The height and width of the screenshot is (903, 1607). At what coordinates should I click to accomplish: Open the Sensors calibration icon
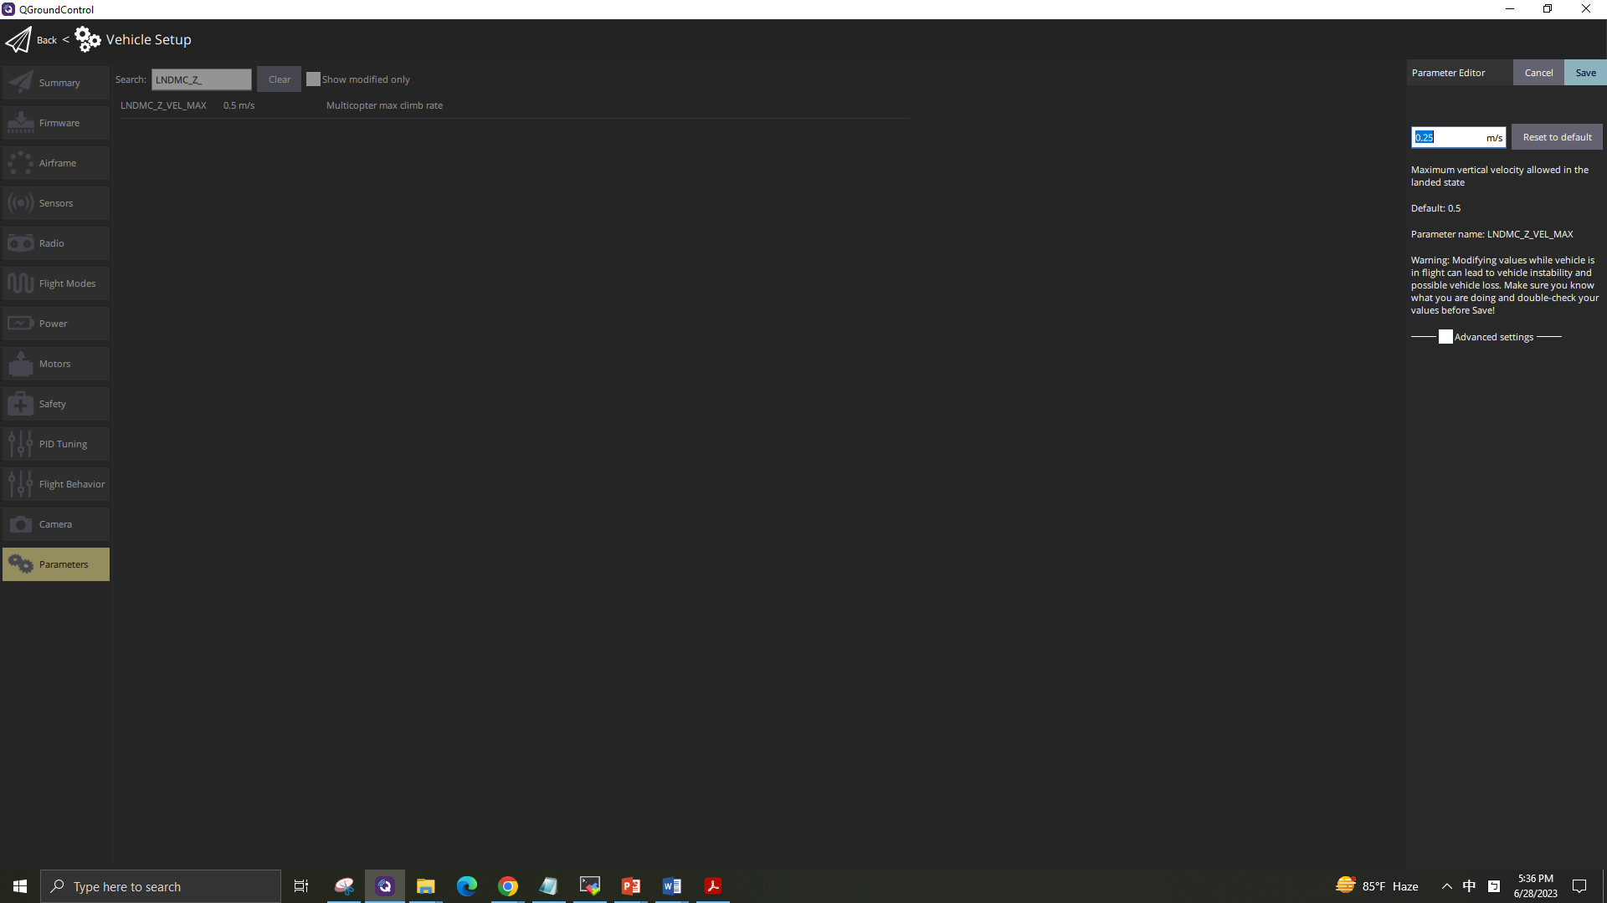coord(21,203)
